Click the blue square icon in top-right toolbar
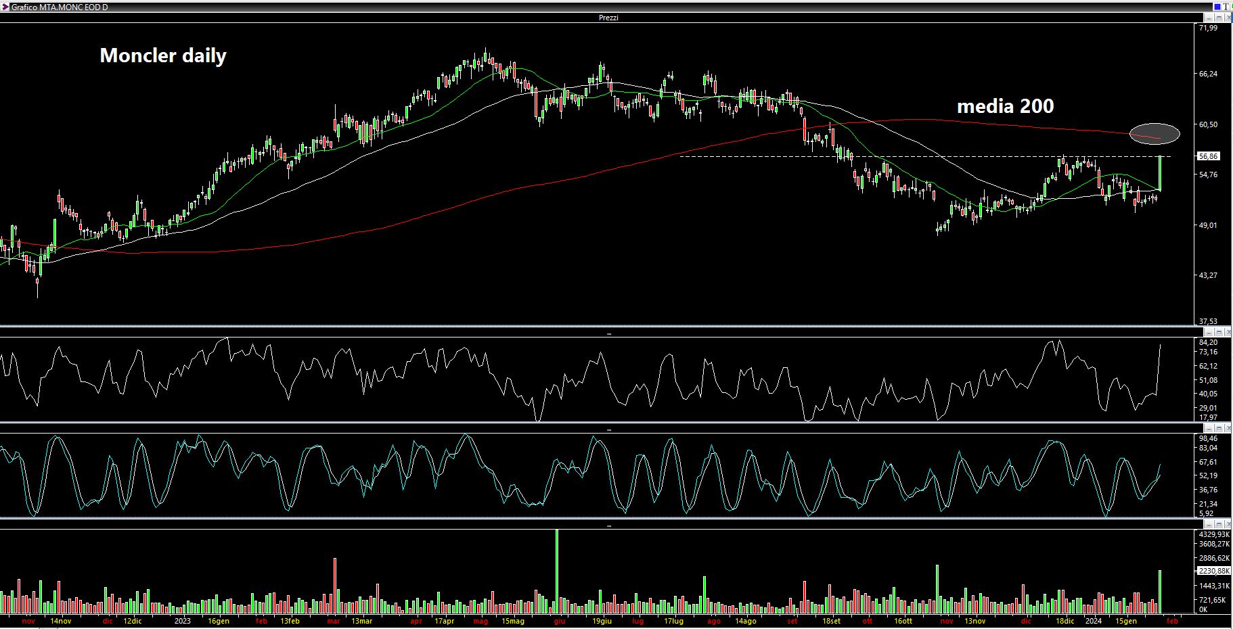Image resolution: width=1233 pixels, height=629 pixels. (x=1218, y=7)
